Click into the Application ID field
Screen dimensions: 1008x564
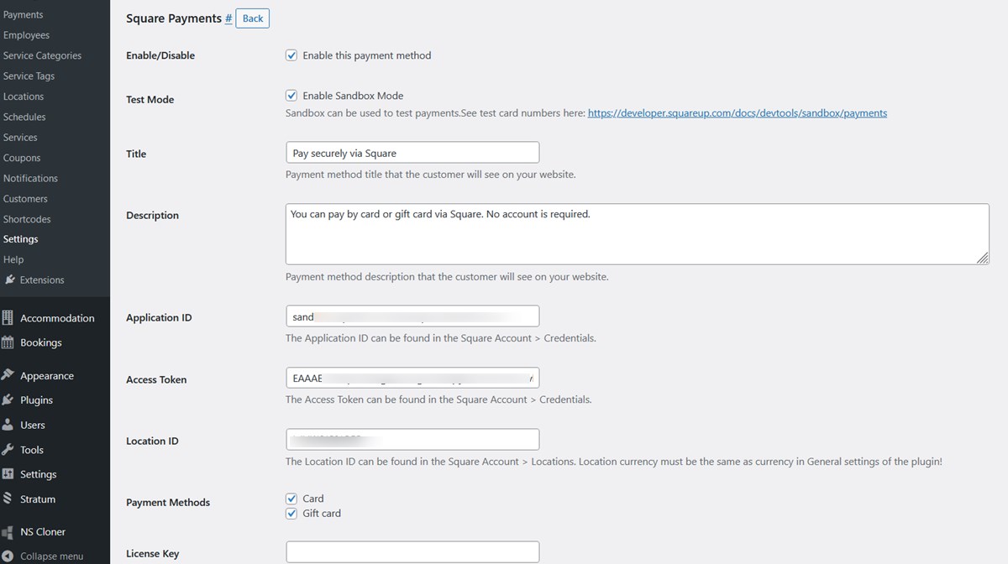click(x=412, y=316)
